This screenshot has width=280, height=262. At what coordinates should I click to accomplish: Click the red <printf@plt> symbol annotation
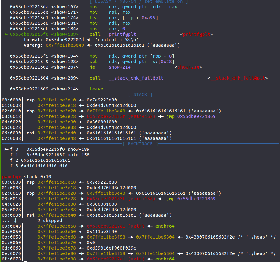[197, 34]
